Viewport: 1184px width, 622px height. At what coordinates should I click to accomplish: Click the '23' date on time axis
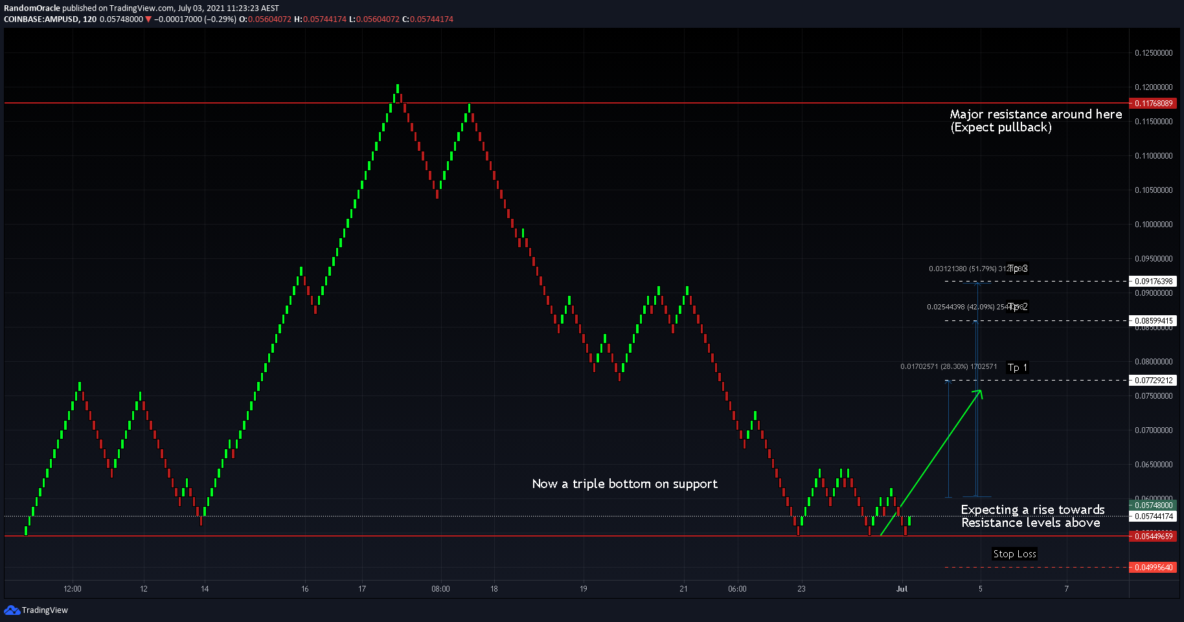801,589
